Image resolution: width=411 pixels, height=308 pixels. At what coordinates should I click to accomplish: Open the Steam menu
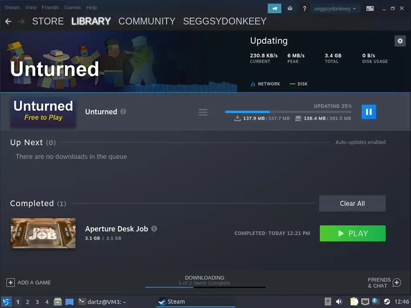(12, 8)
